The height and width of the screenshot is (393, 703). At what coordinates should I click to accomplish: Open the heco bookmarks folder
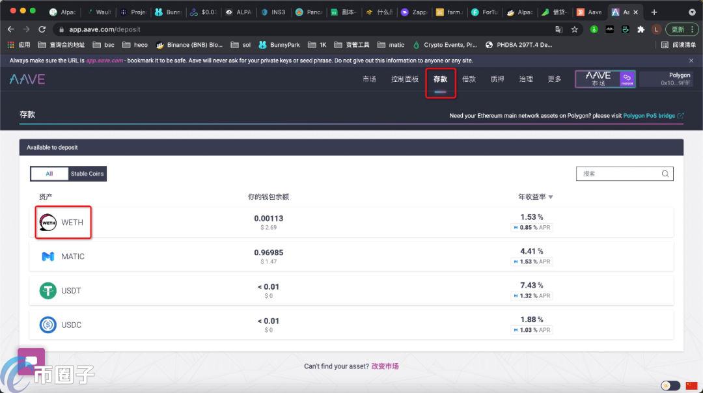click(135, 45)
